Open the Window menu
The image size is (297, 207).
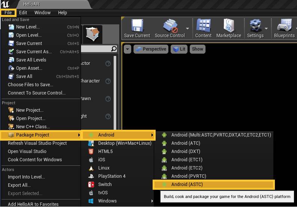[x=42, y=13]
